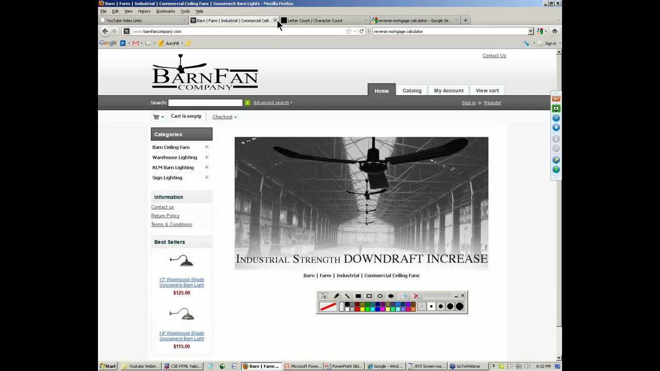Screen dimensions: 660x371
Task: Select the smallest brush size dot
Action: [422, 307]
